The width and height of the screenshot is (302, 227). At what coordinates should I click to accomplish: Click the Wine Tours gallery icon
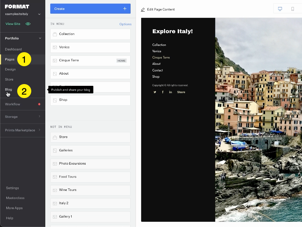pyautogui.click(x=55, y=190)
